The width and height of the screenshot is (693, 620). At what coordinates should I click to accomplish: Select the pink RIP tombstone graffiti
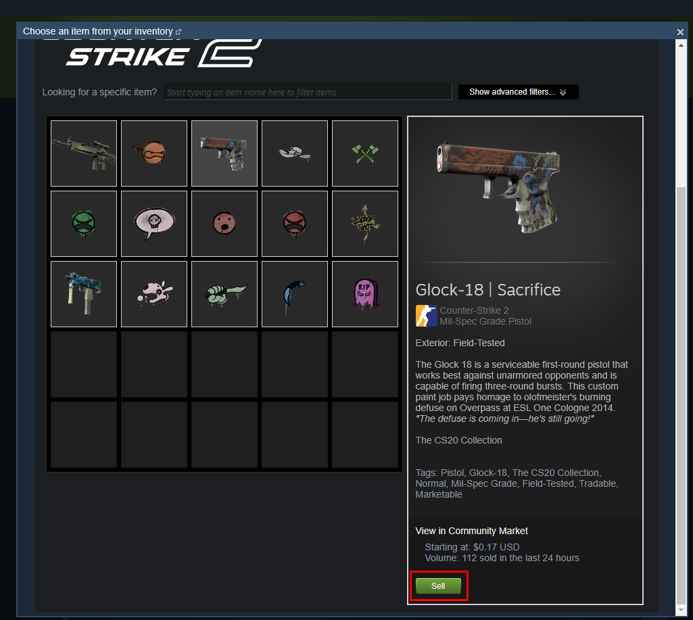tap(364, 294)
